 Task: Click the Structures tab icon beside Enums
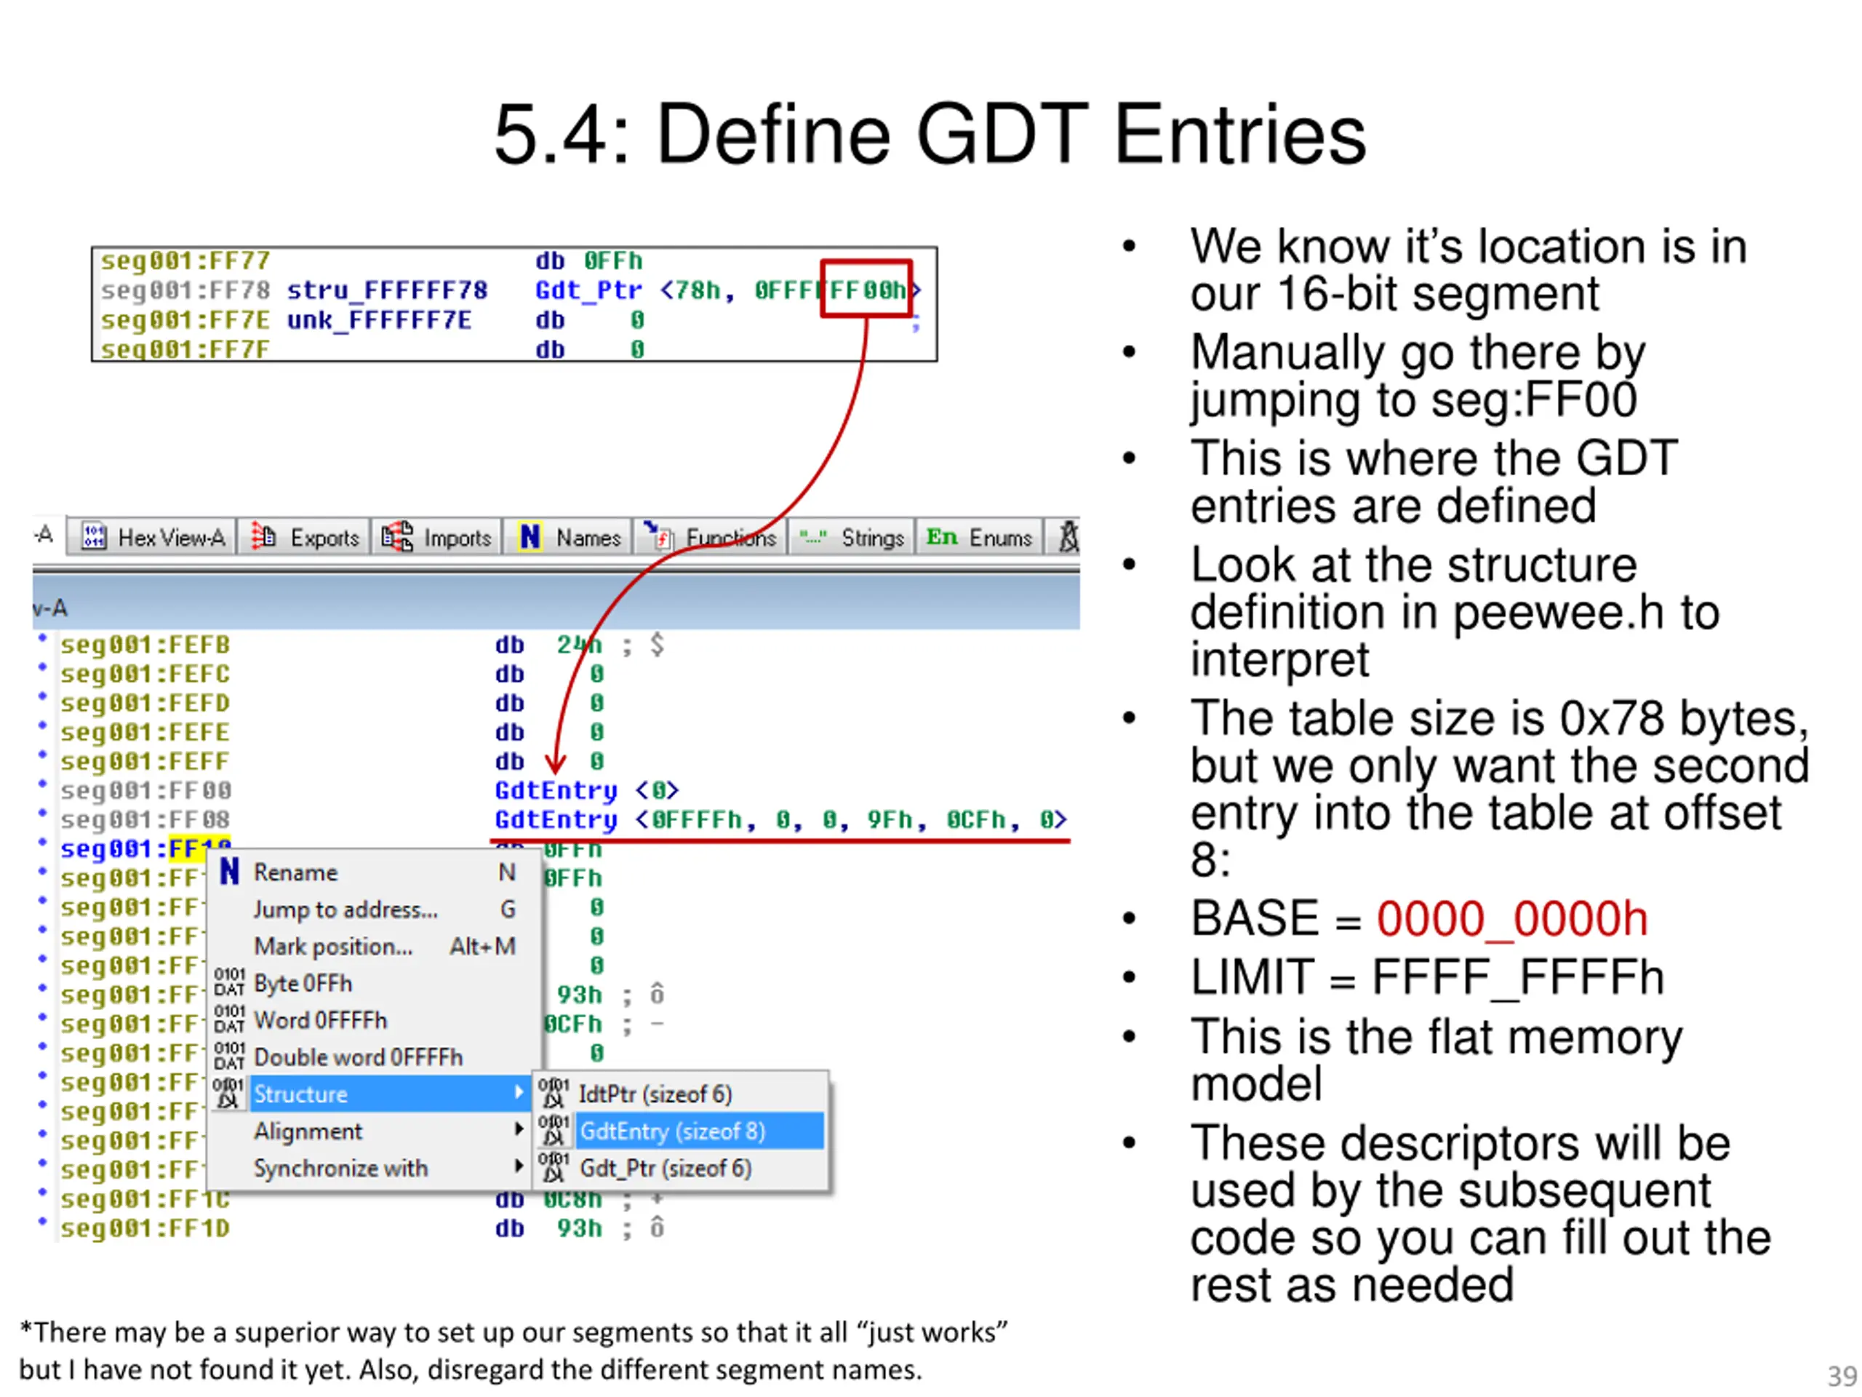point(1067,536)
